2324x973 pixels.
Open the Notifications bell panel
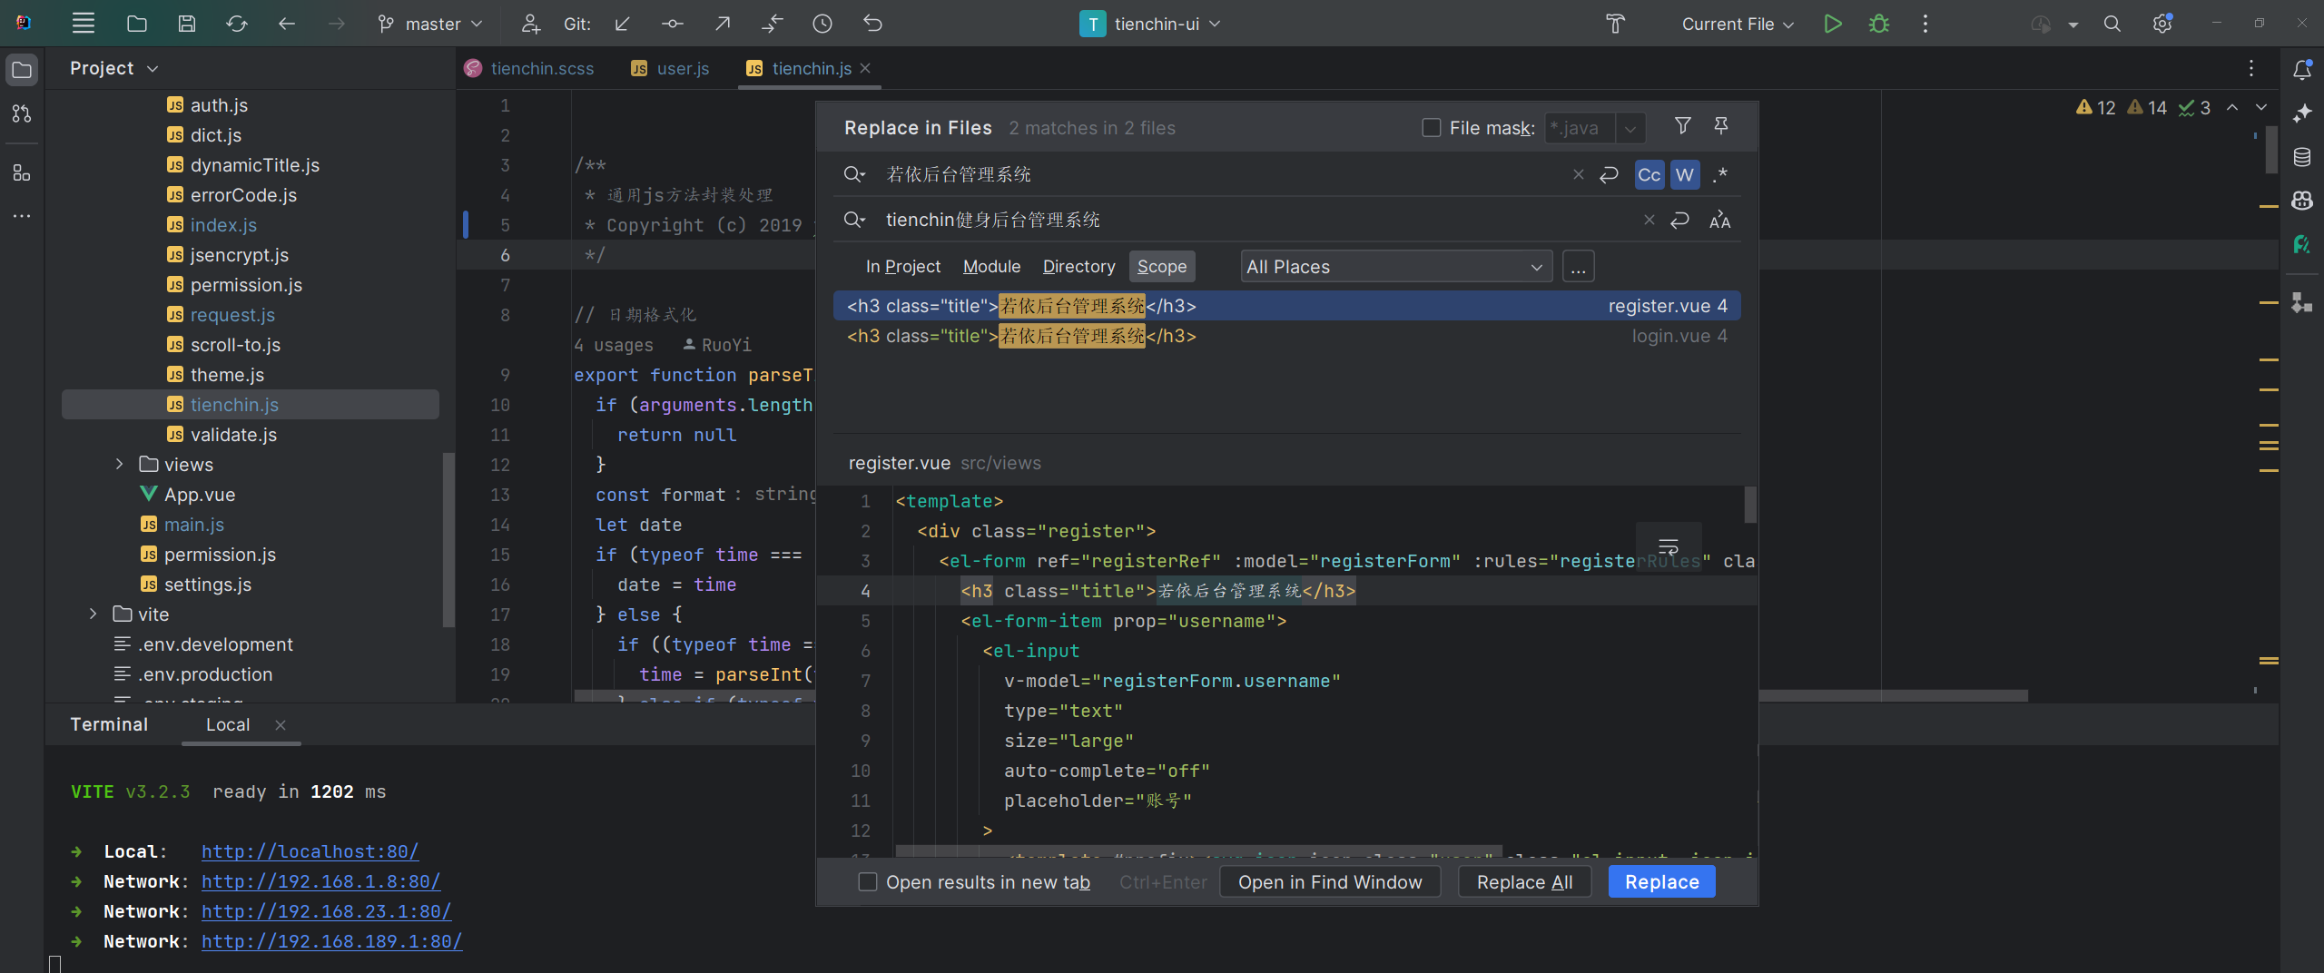(x=2302, y=70)
